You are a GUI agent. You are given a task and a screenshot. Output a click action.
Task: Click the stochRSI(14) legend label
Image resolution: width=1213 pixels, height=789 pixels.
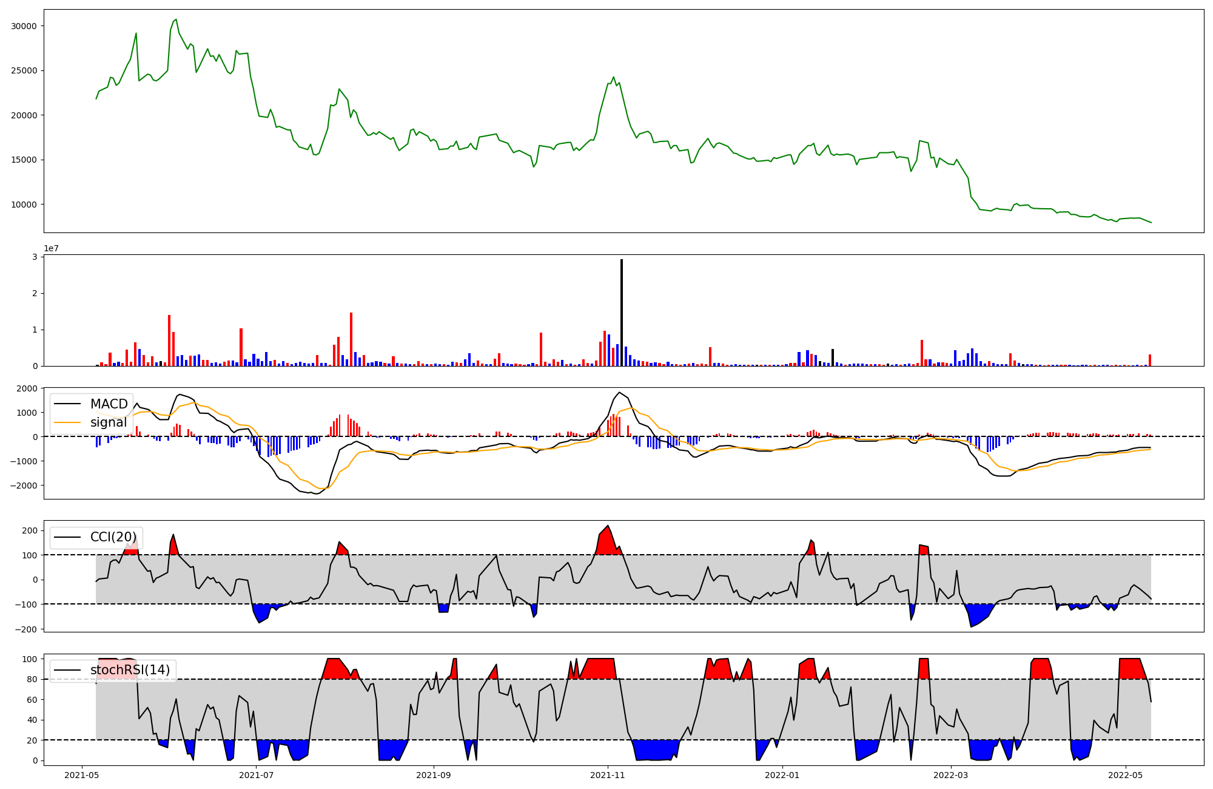(130, 670)
